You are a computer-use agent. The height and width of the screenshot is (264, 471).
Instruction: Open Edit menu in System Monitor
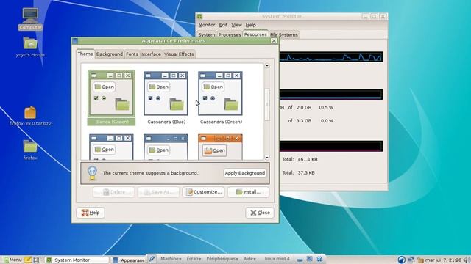(223, 25)
